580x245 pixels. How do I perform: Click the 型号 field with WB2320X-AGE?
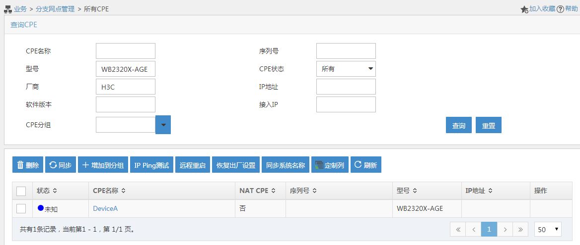126,69
